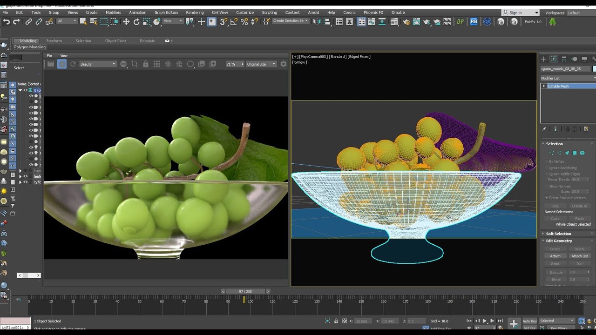This screenshot has height=335, width=596.
Task: Click the render refresh arrow icon
Action: point(73,64)
